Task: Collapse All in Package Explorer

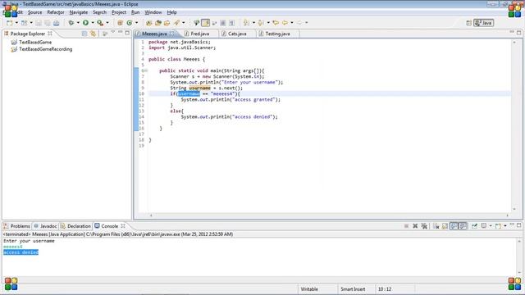Action: tap(84, 34)
